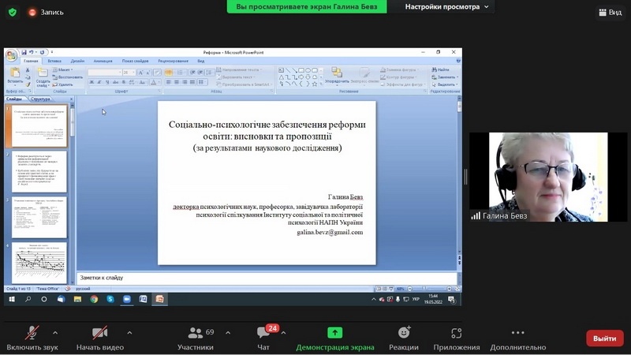Click the Вставить paste icon
This screenshot has height=355, width=631.
tap(15, 73)
